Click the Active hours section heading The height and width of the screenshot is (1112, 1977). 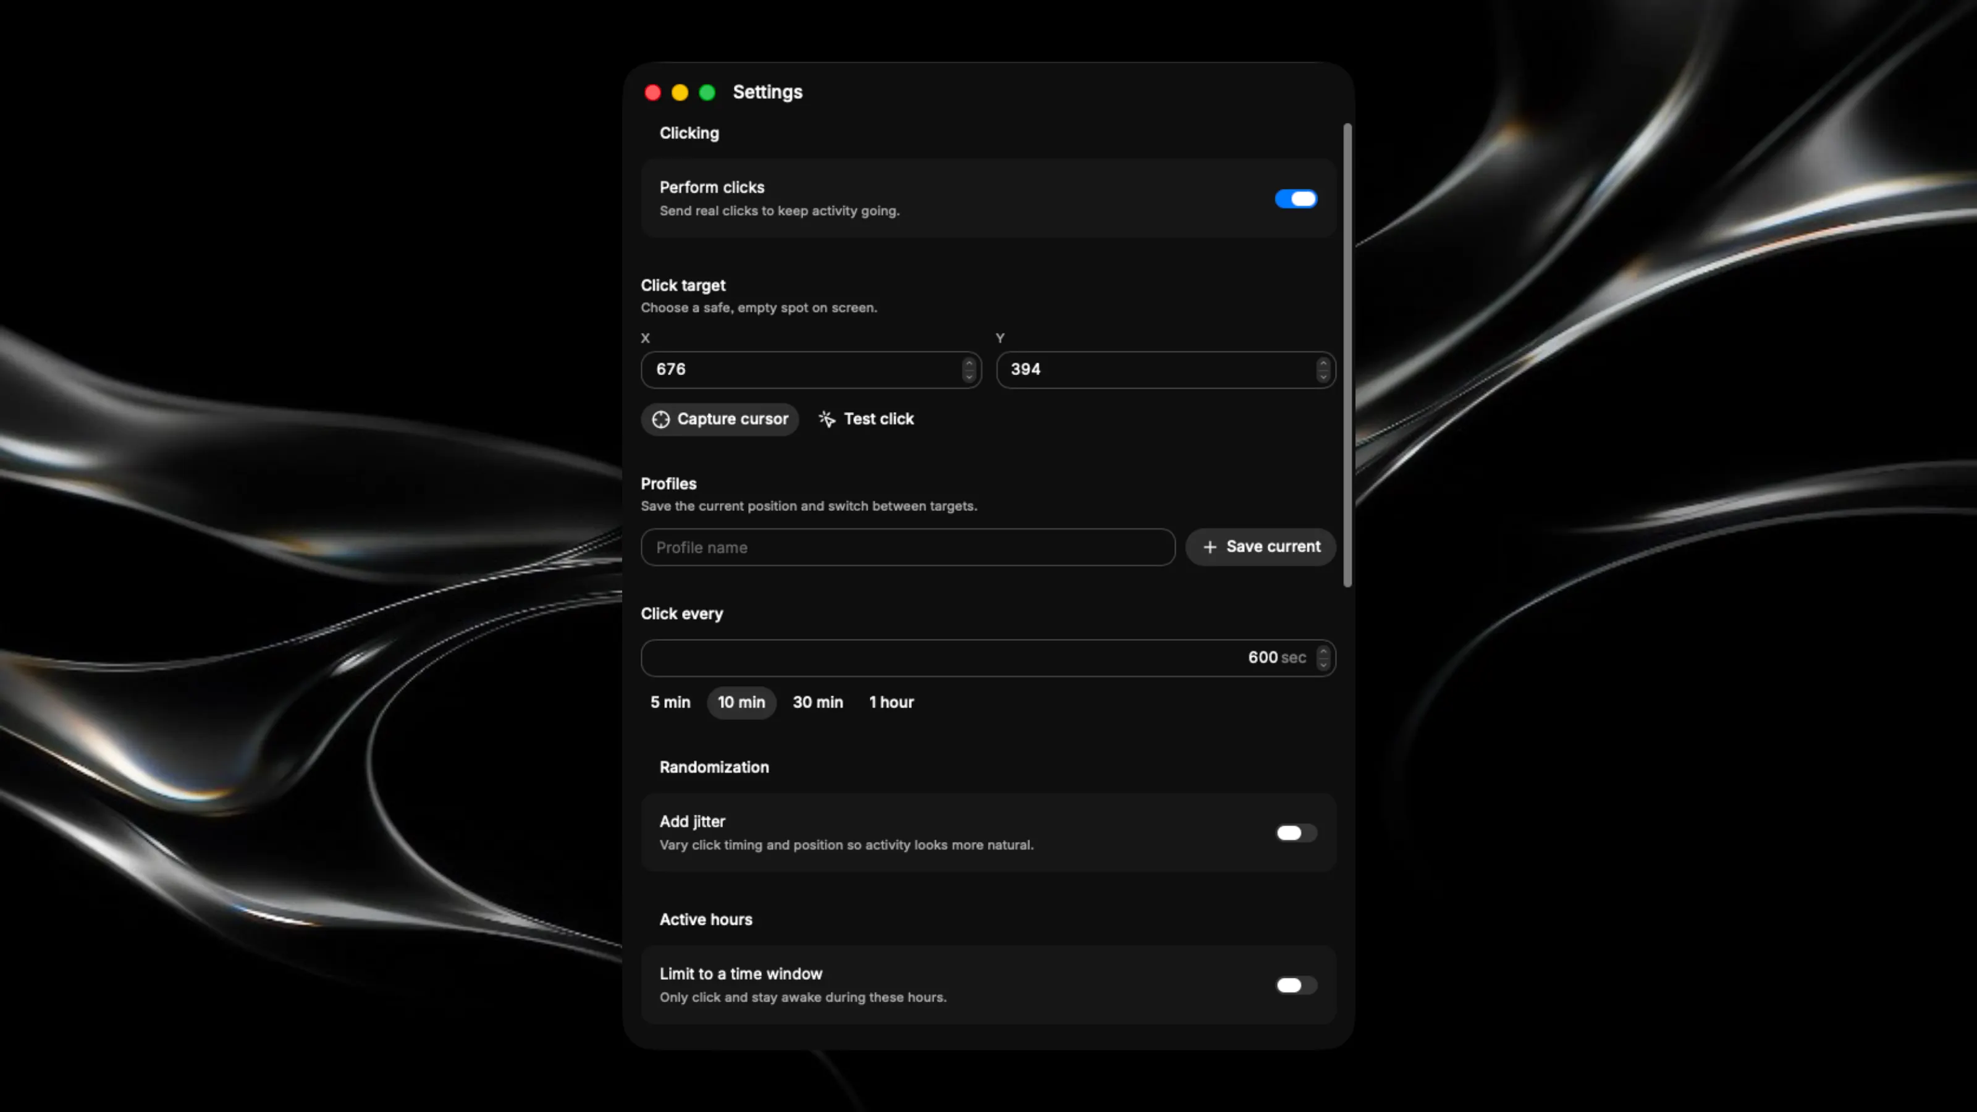[706, 919]
